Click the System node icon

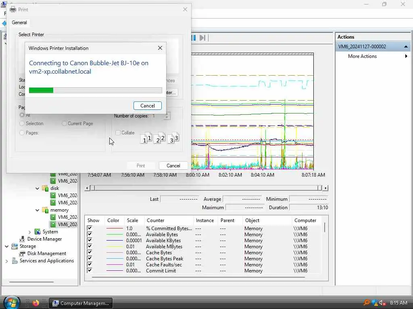[x=38, y=232]
